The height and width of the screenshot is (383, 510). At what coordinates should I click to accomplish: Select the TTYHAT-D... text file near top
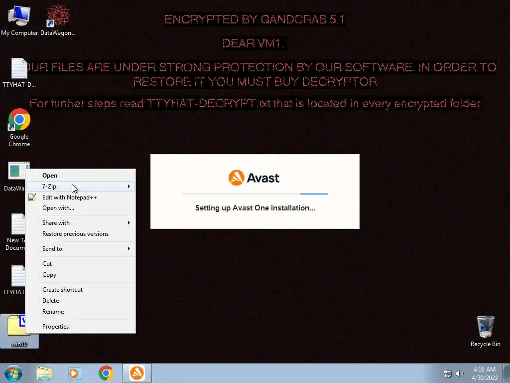19,72
